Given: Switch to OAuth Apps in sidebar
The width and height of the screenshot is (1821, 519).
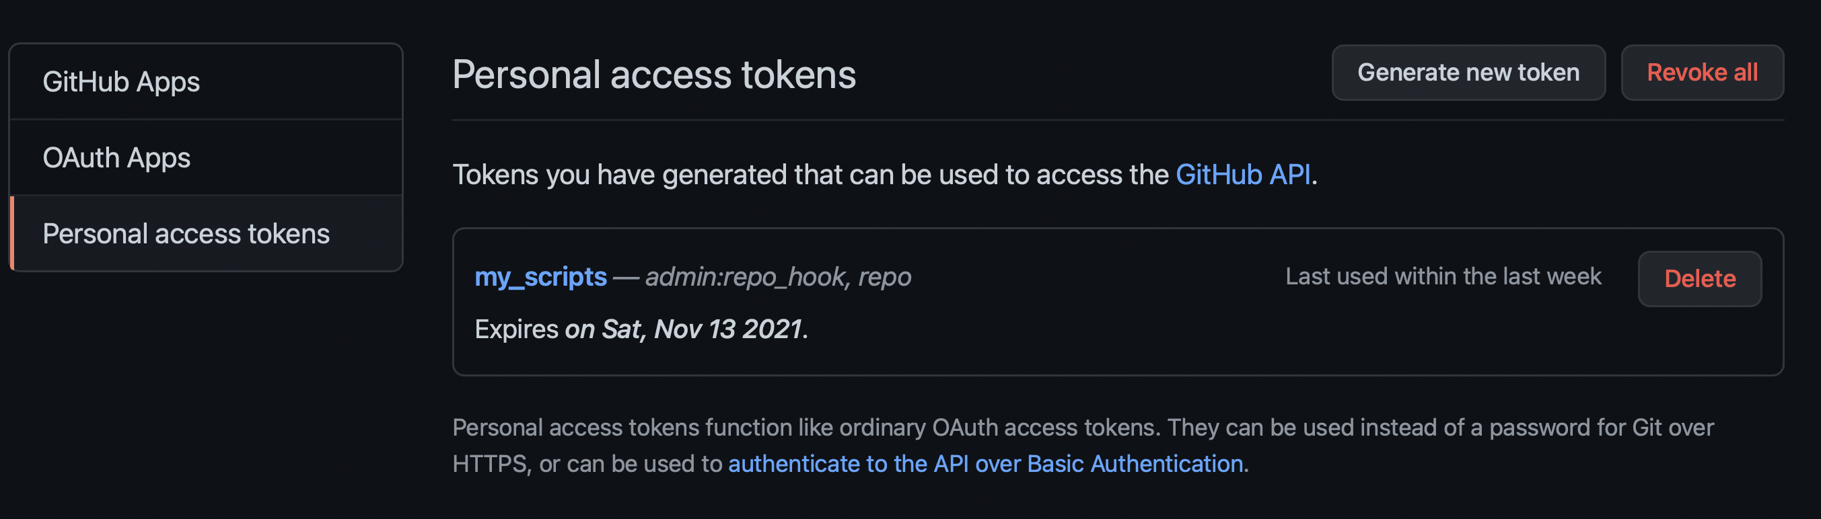Looking at the screenshot, I should [116, 157].
